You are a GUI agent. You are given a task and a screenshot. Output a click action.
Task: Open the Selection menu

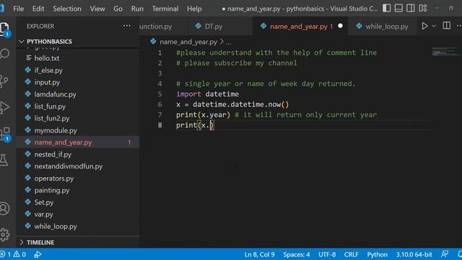click(x=67, y=9)
